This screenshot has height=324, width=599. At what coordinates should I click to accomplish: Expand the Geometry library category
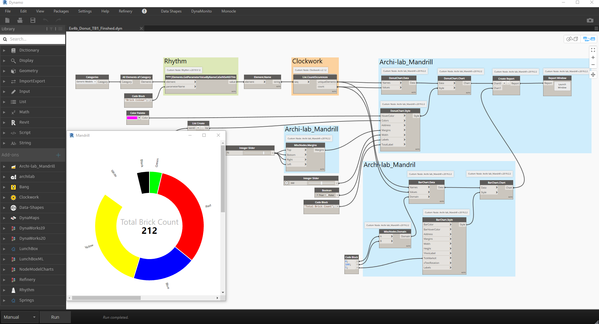click(4, 71)
